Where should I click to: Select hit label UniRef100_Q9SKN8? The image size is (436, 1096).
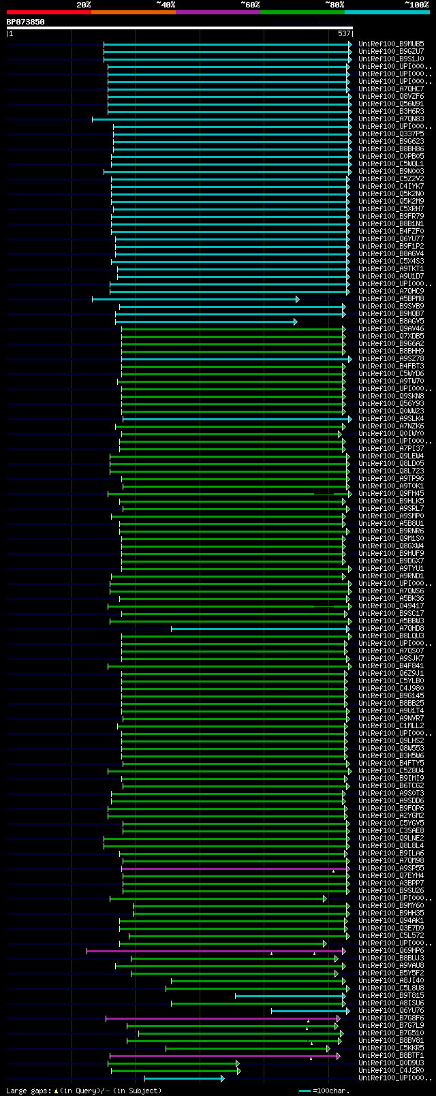pos(391,396)
